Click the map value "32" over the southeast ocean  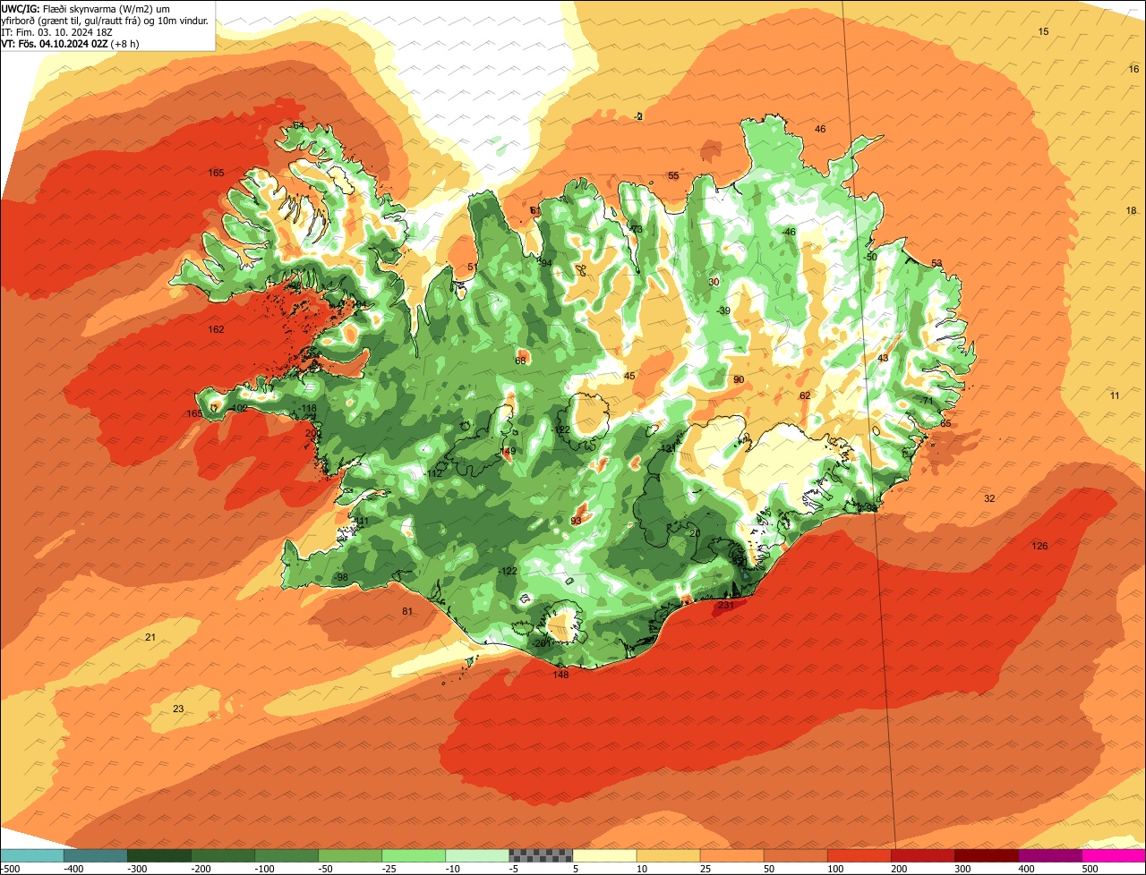(x=989, y=498)
